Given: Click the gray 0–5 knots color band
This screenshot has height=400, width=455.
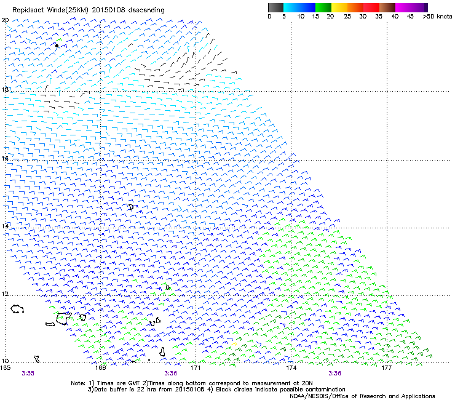Looking at the screenshot, I should click(275, 7).
